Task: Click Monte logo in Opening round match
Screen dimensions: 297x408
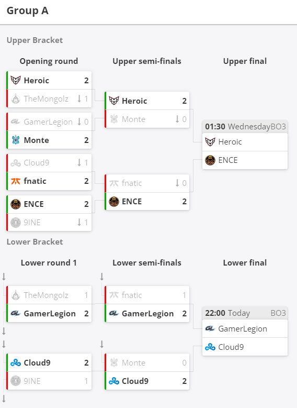Action: click(x=16, y=140)
